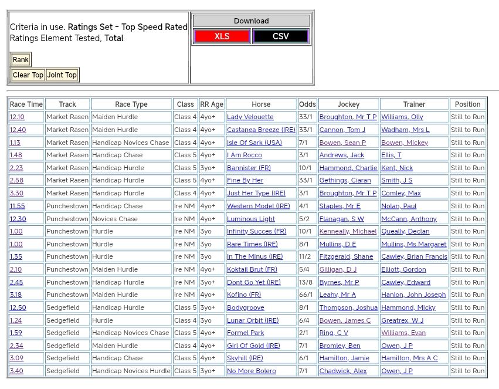Open trainer link Ellis, T
This screenshot has width=499, height=389.
click(391, 155)
